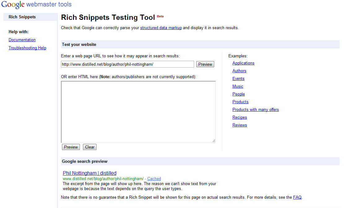This screenshot has width=360, height=208.
Task: Follow the structured data markup link
Action: (161, 28)
